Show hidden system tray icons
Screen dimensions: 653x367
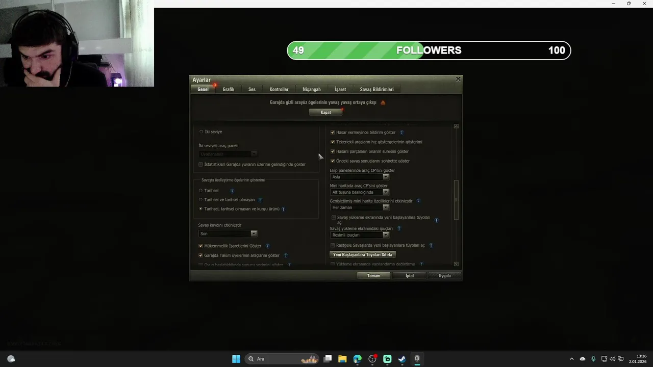[571, 359]
